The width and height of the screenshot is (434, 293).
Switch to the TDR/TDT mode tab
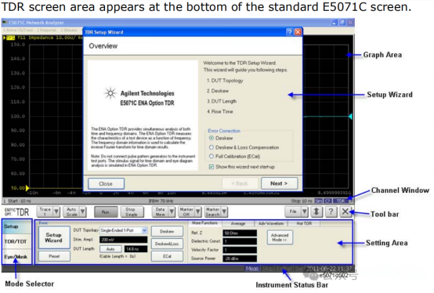16,241
